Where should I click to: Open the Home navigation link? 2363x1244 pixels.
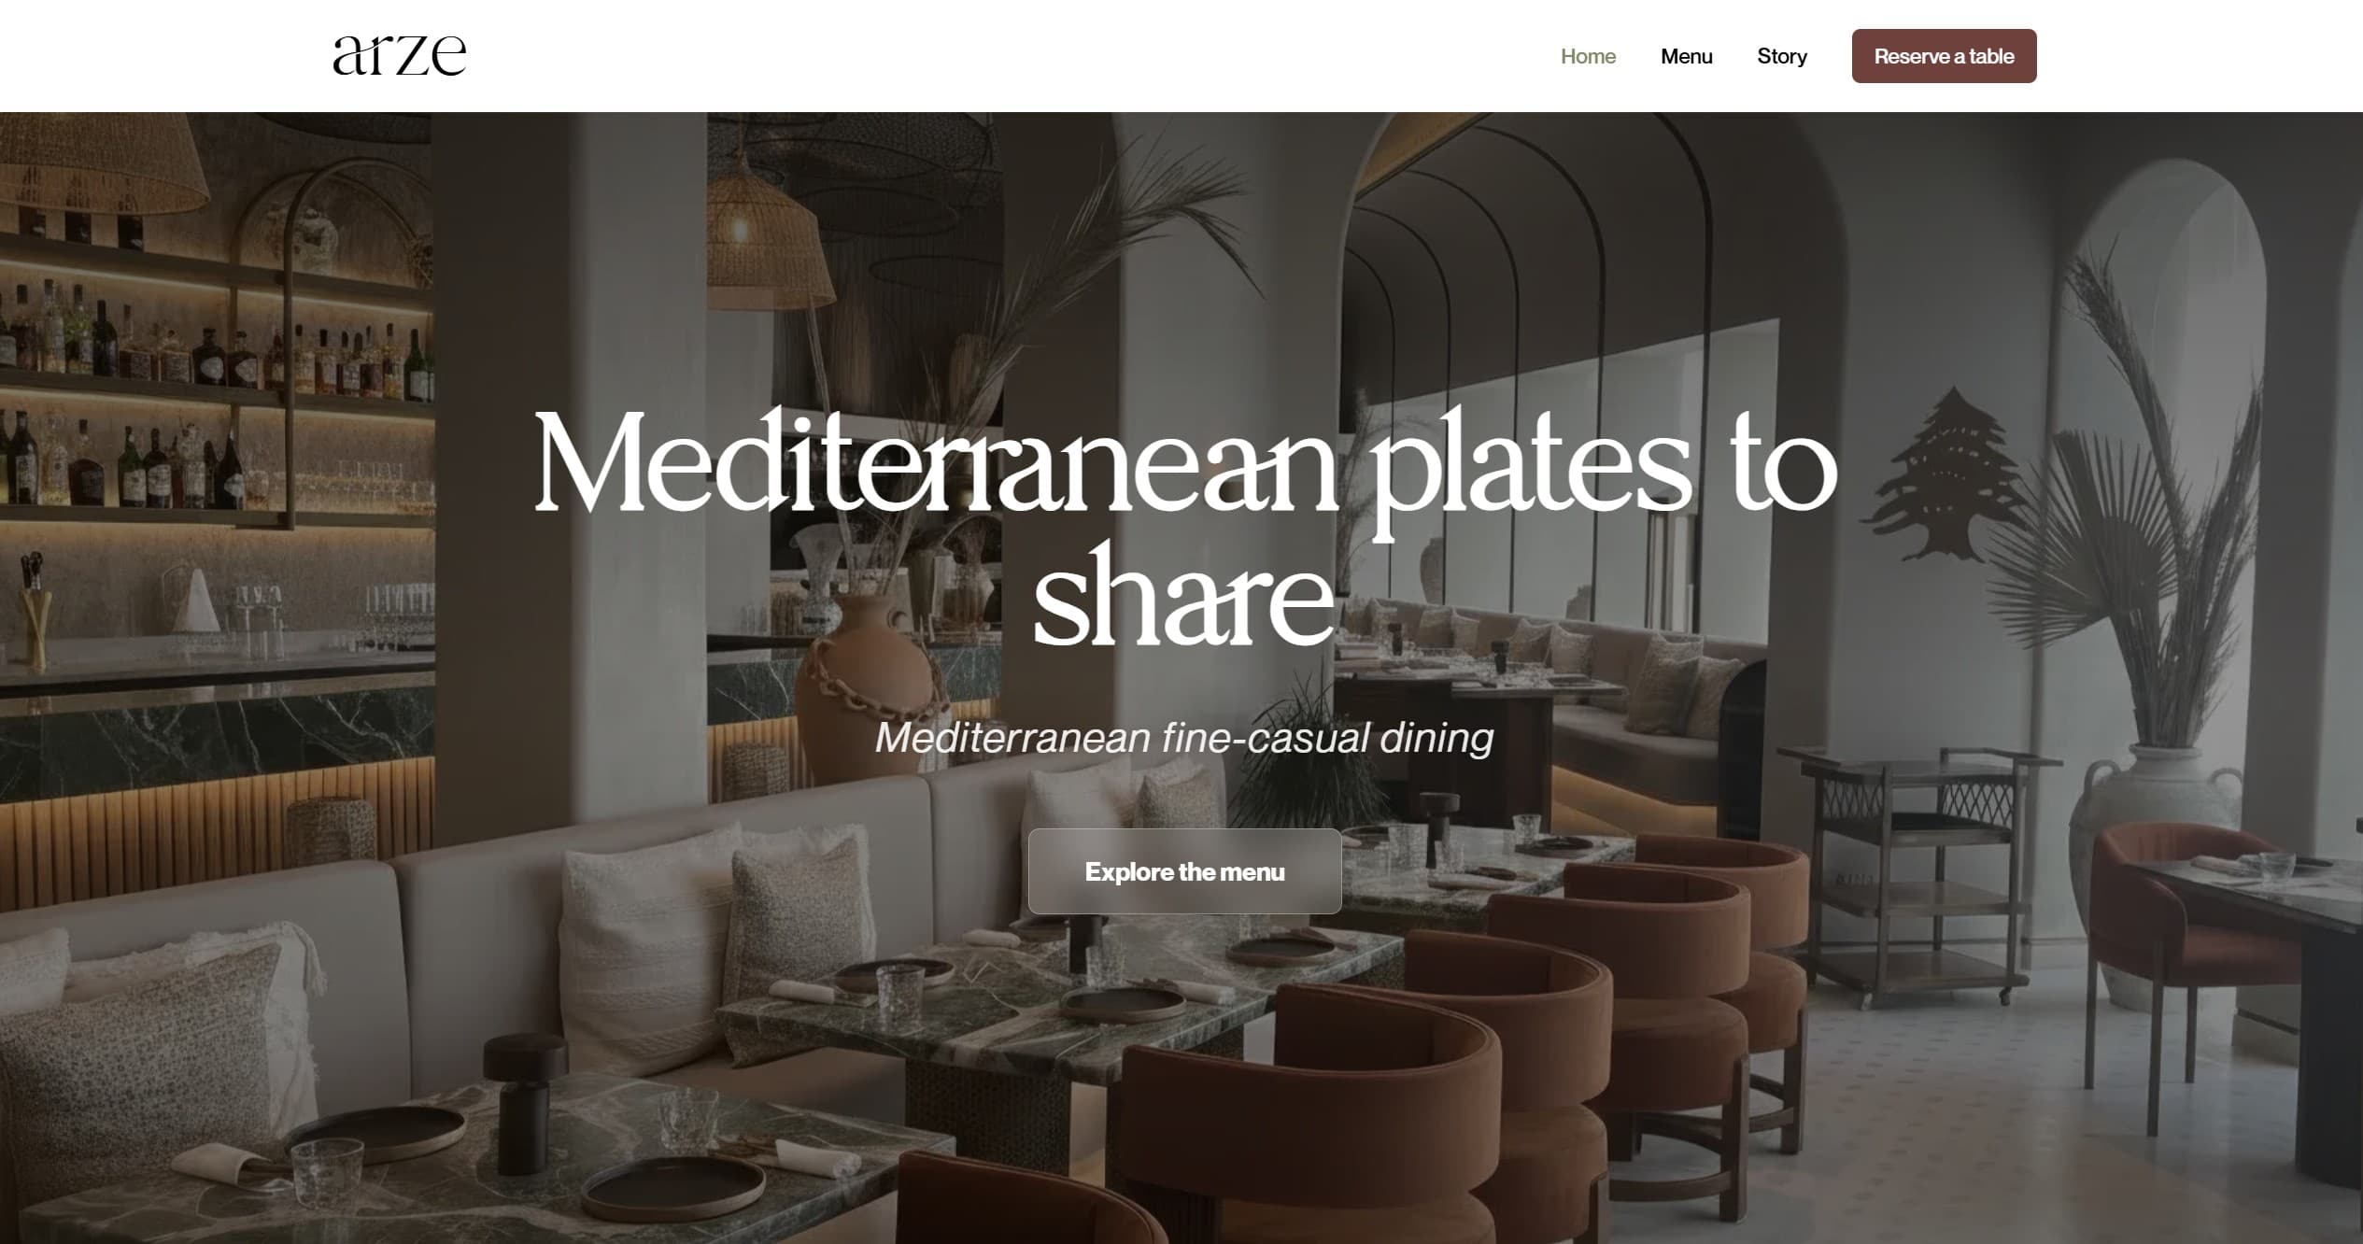tap(1588, 56)
